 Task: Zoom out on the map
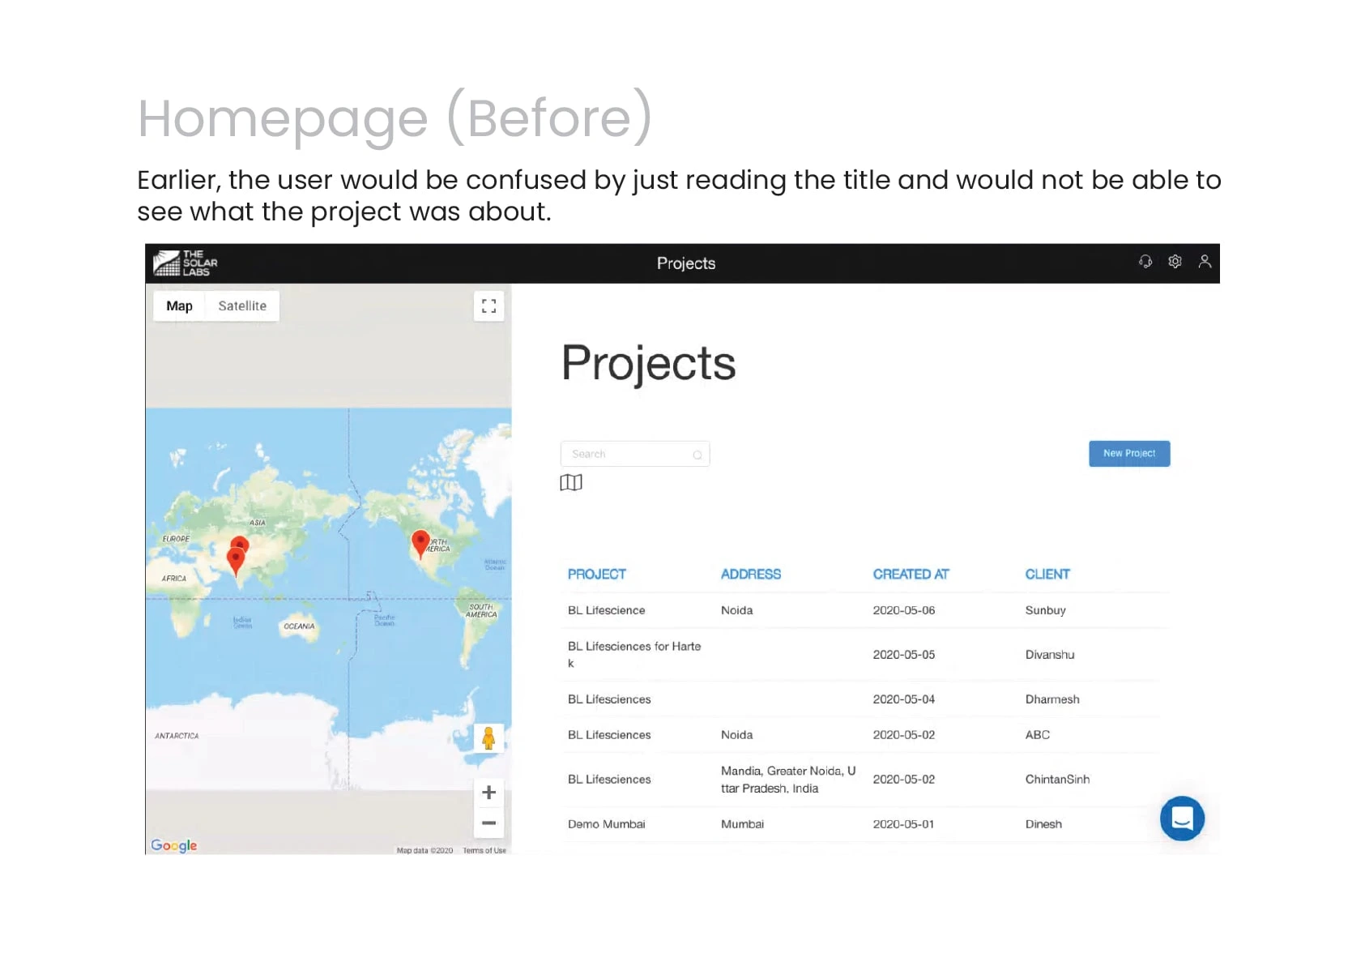tap(488, 823)
